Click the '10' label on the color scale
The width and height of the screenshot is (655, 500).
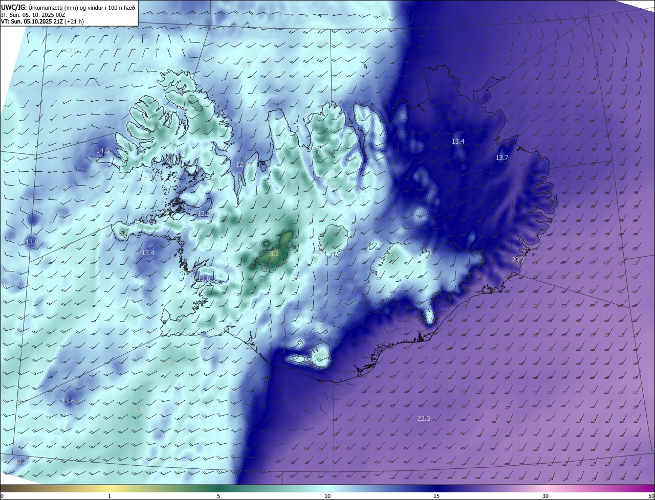pyautogui.click(x=327, y=496)
